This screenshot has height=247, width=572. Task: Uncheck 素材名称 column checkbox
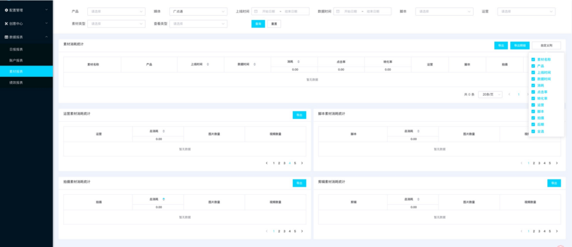point(533,59)
